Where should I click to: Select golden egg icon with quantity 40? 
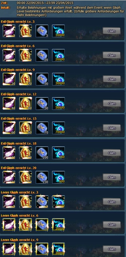point(26,103)
